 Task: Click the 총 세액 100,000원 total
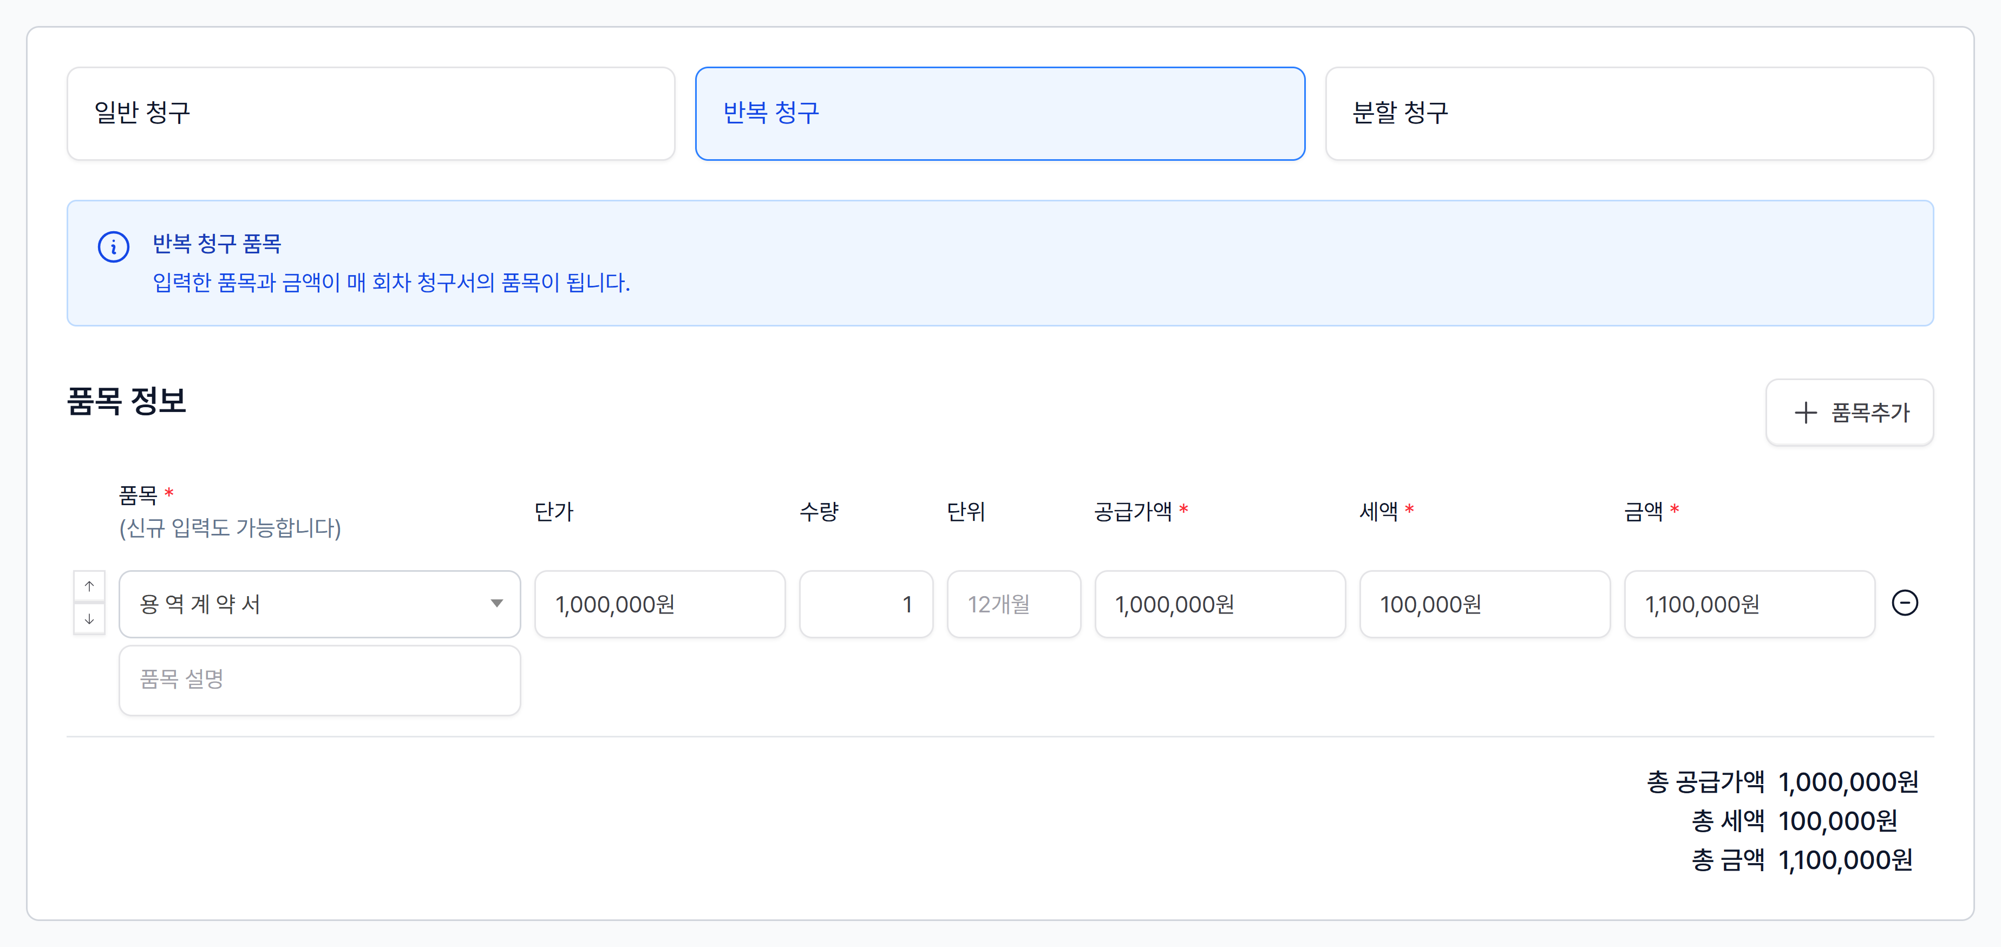1794,821
